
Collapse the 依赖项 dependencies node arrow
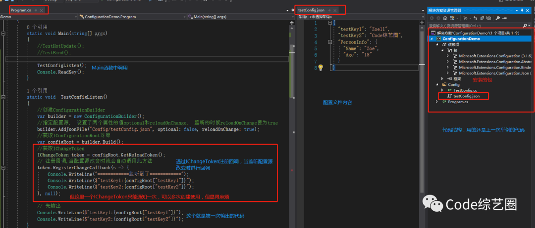coord(436,44)
